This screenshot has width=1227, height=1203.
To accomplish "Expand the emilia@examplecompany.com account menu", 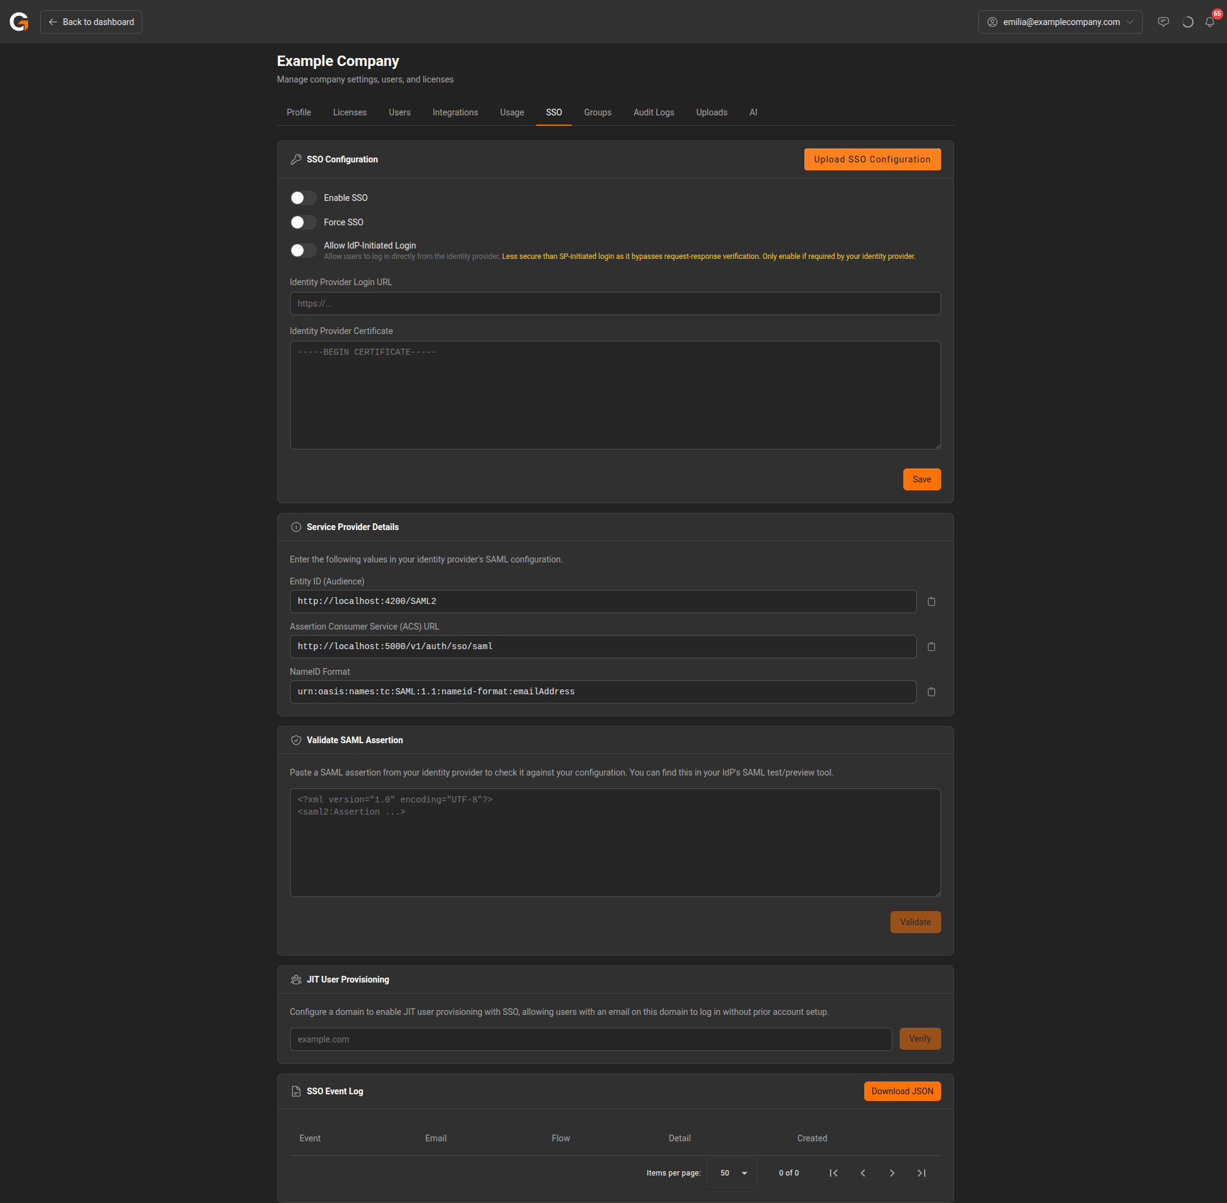I will (1060, 22).
